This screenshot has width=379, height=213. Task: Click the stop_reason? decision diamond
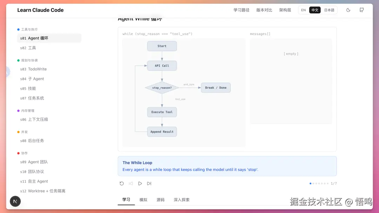[162, 88]
